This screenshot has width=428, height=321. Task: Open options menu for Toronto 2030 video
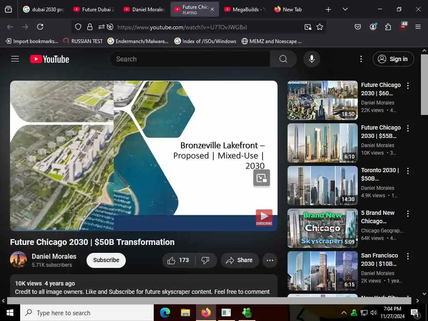click(408, 171)
